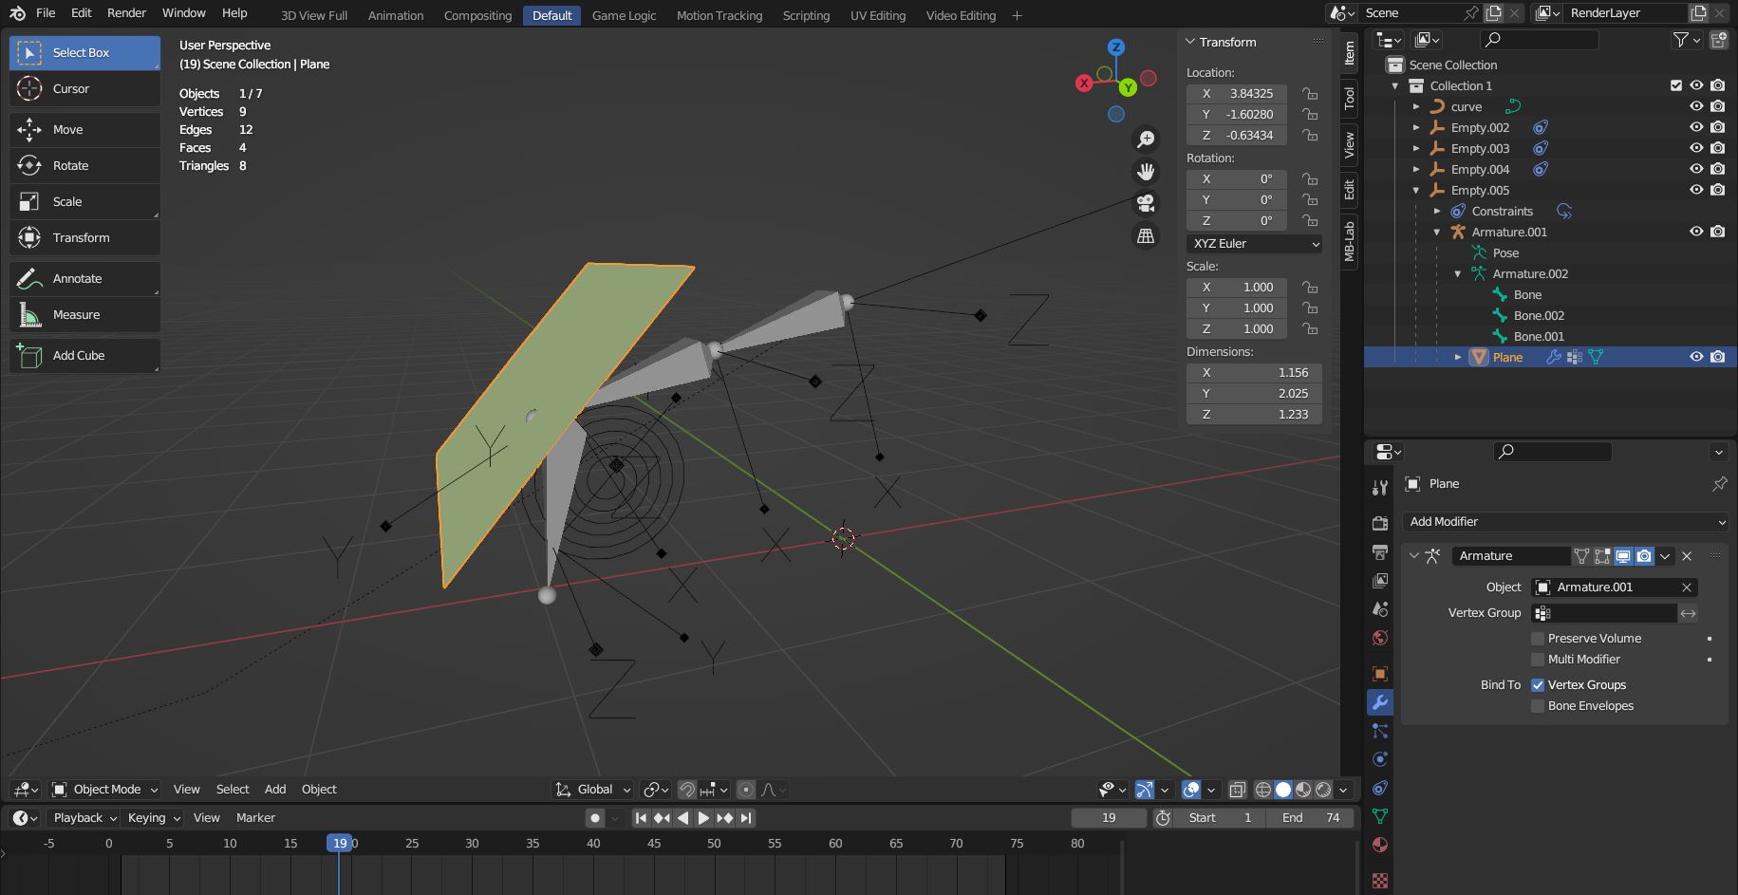Click the zoom view magnifier icon
The width and height of the screenshot is (1738, 895).
[x=1146, y=140]
